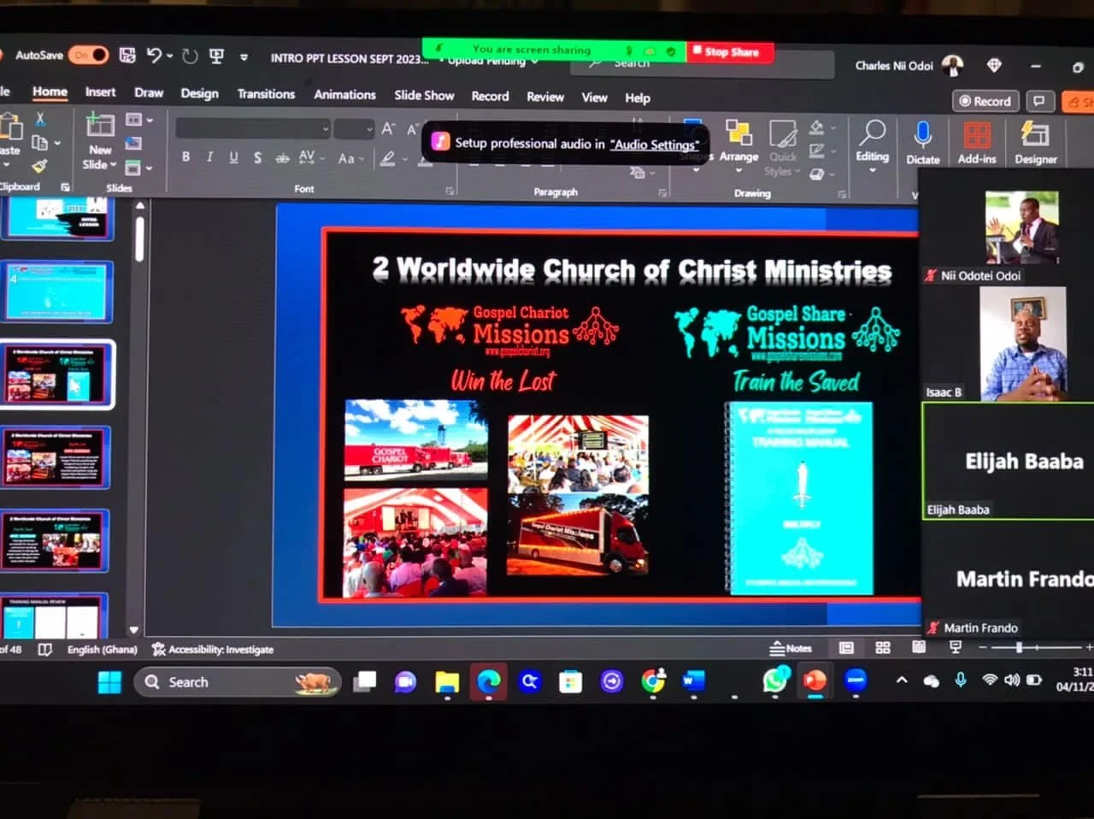Redo the last action
The image size is (1094, 819).
pyautogui.click(x=190, y=56)
